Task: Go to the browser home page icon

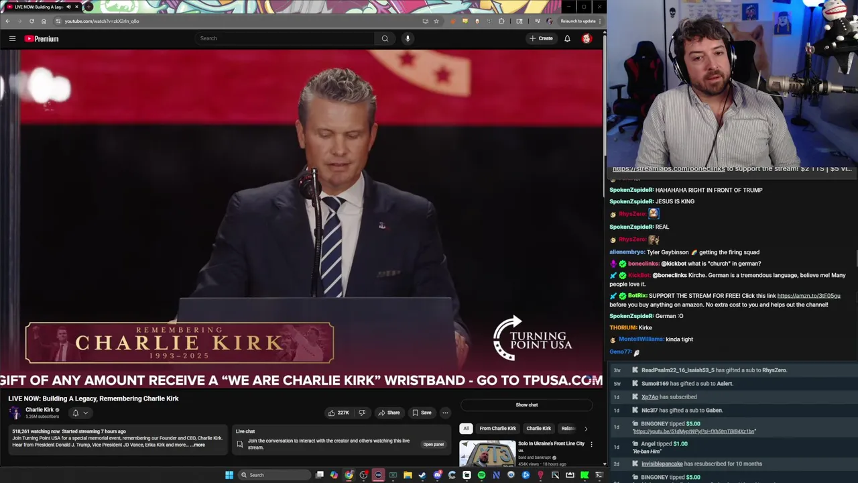Action: pos(44,21)
